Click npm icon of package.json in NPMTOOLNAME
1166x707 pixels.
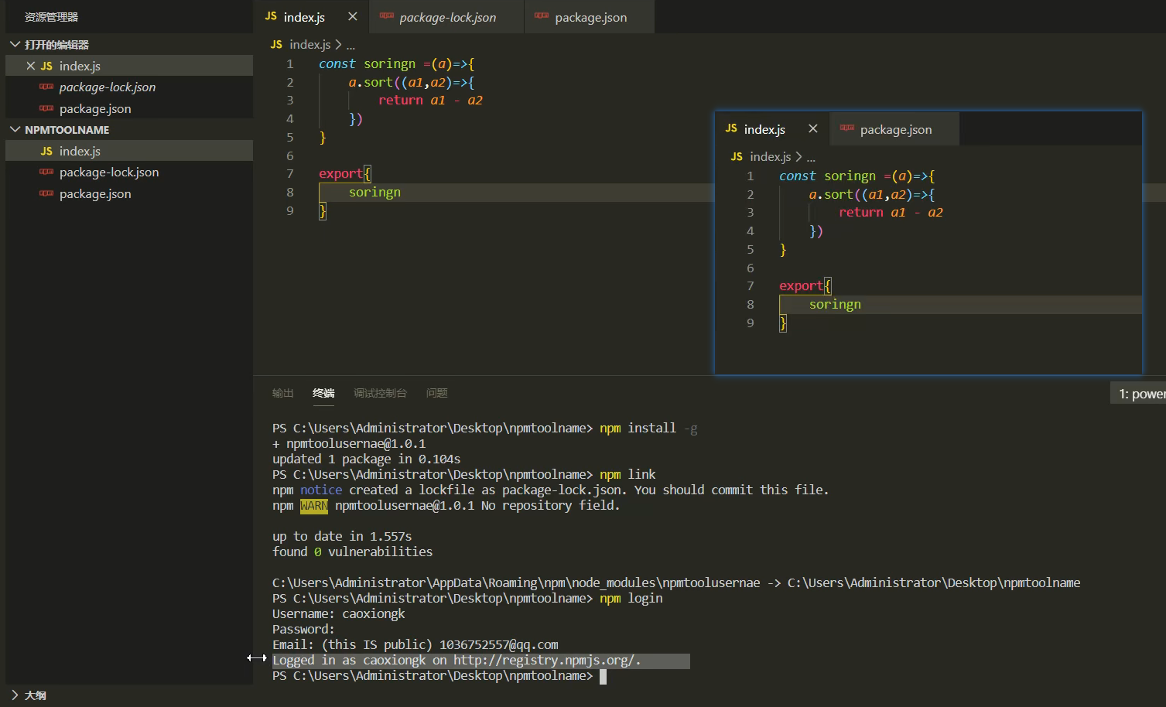point(46,193)
